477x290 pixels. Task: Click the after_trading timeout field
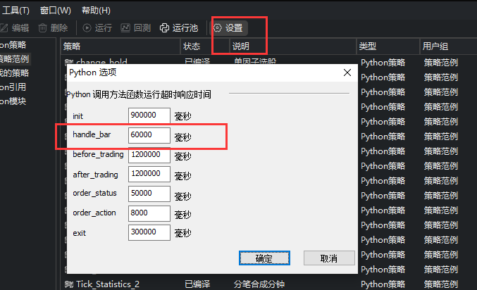(x=149, y=174)
